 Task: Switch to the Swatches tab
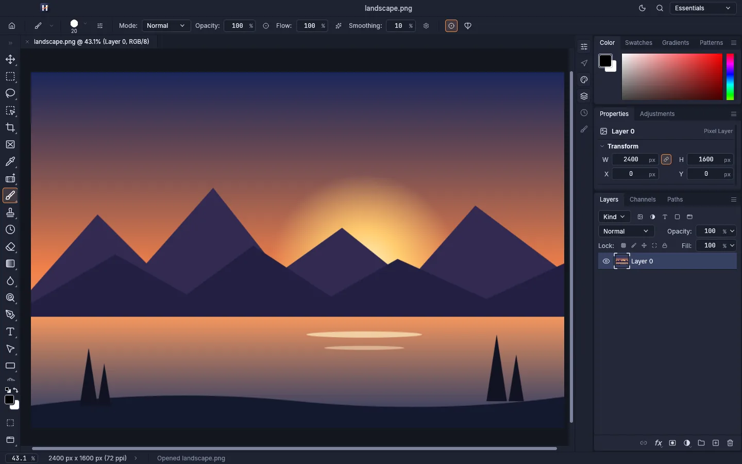click(638, 43)
